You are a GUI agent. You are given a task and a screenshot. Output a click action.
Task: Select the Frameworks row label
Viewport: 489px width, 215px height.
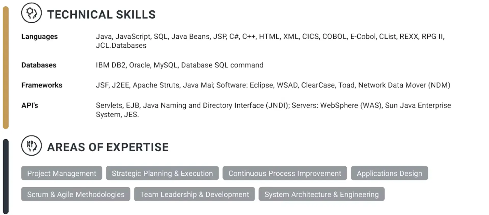42,85
